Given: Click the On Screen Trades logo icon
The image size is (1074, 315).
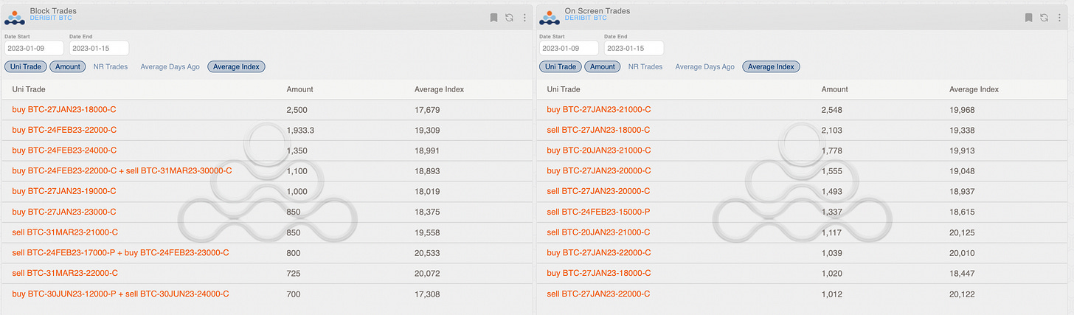Looking at the screenshot, I should (550, 17).
